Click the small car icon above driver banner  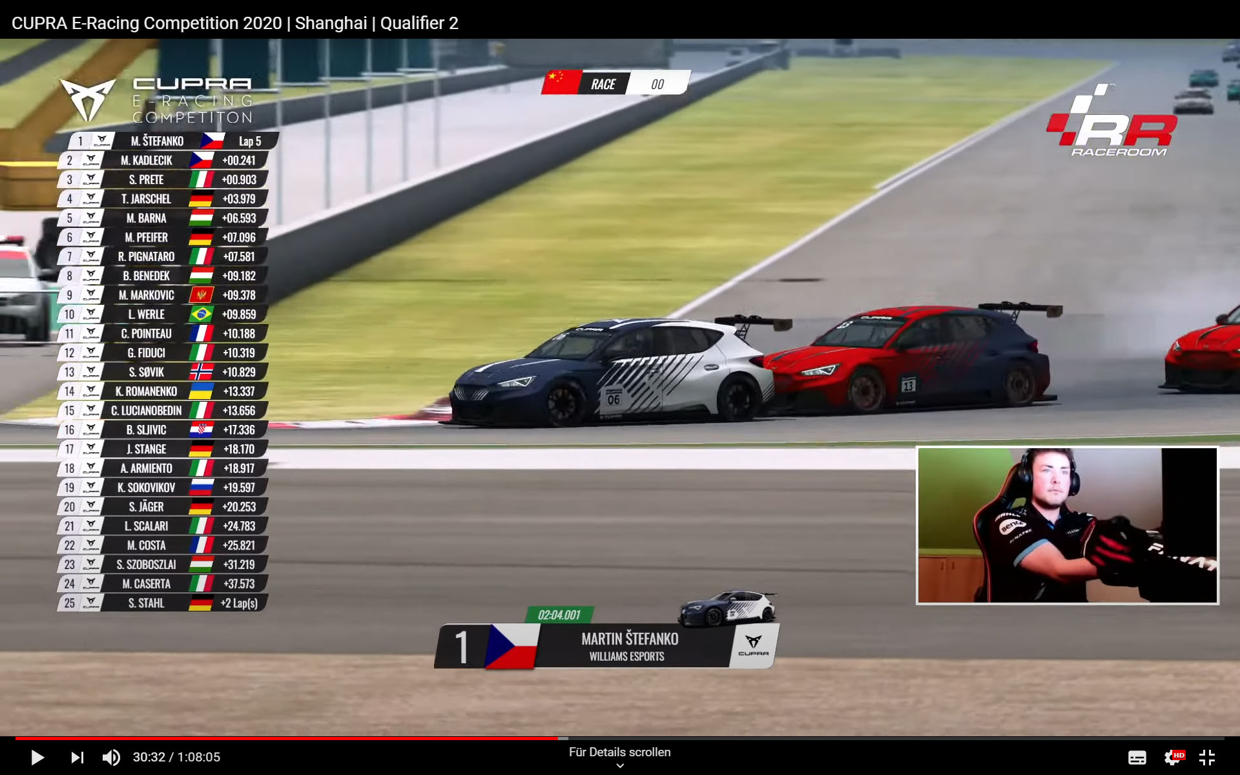coord(727,608)
